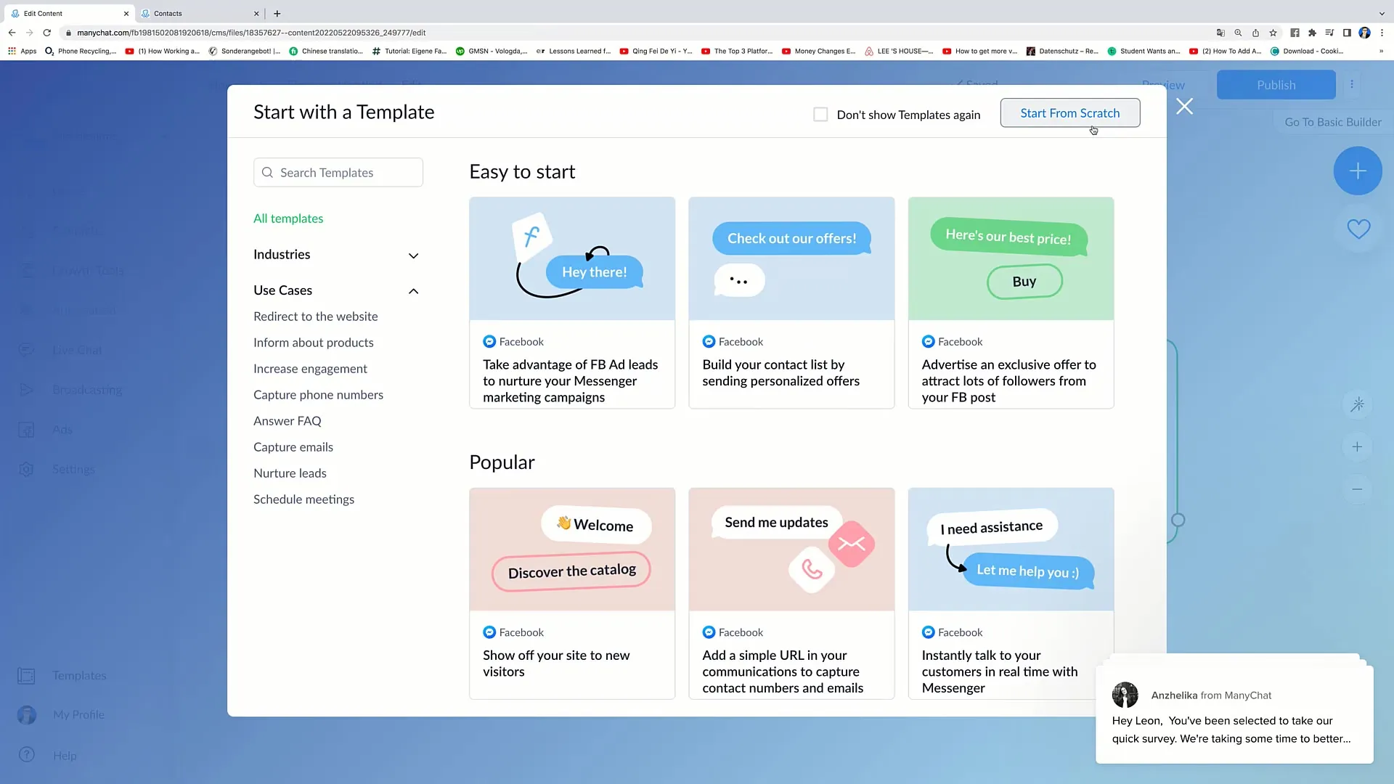Toggle Don't show Templates again checkbox

click(820, 113)
